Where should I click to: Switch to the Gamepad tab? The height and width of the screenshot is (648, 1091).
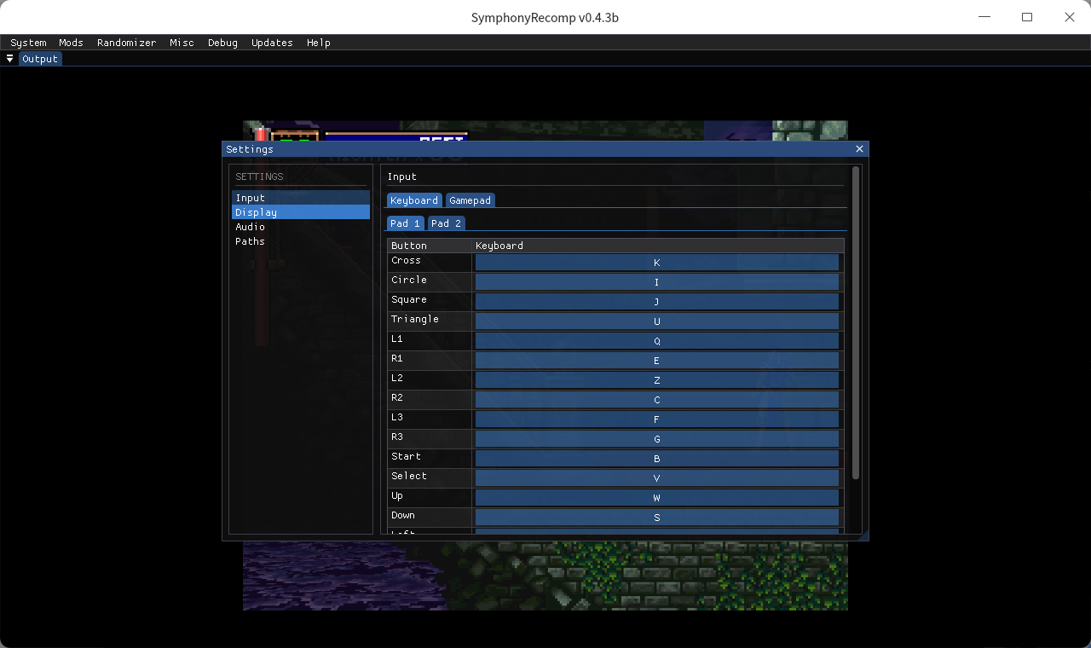470,200
